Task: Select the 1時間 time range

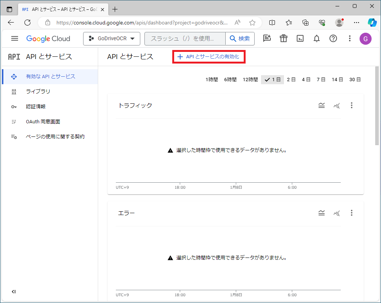Action: coord(212,80)
